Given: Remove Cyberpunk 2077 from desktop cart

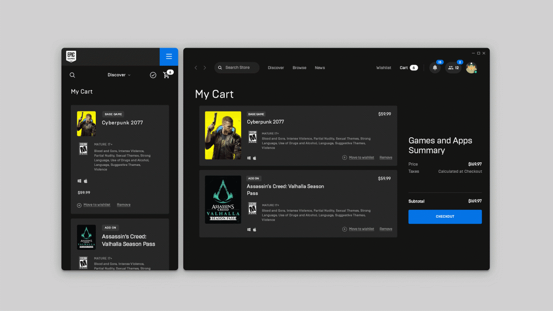Looking at the screenshot, I should 386,158.
